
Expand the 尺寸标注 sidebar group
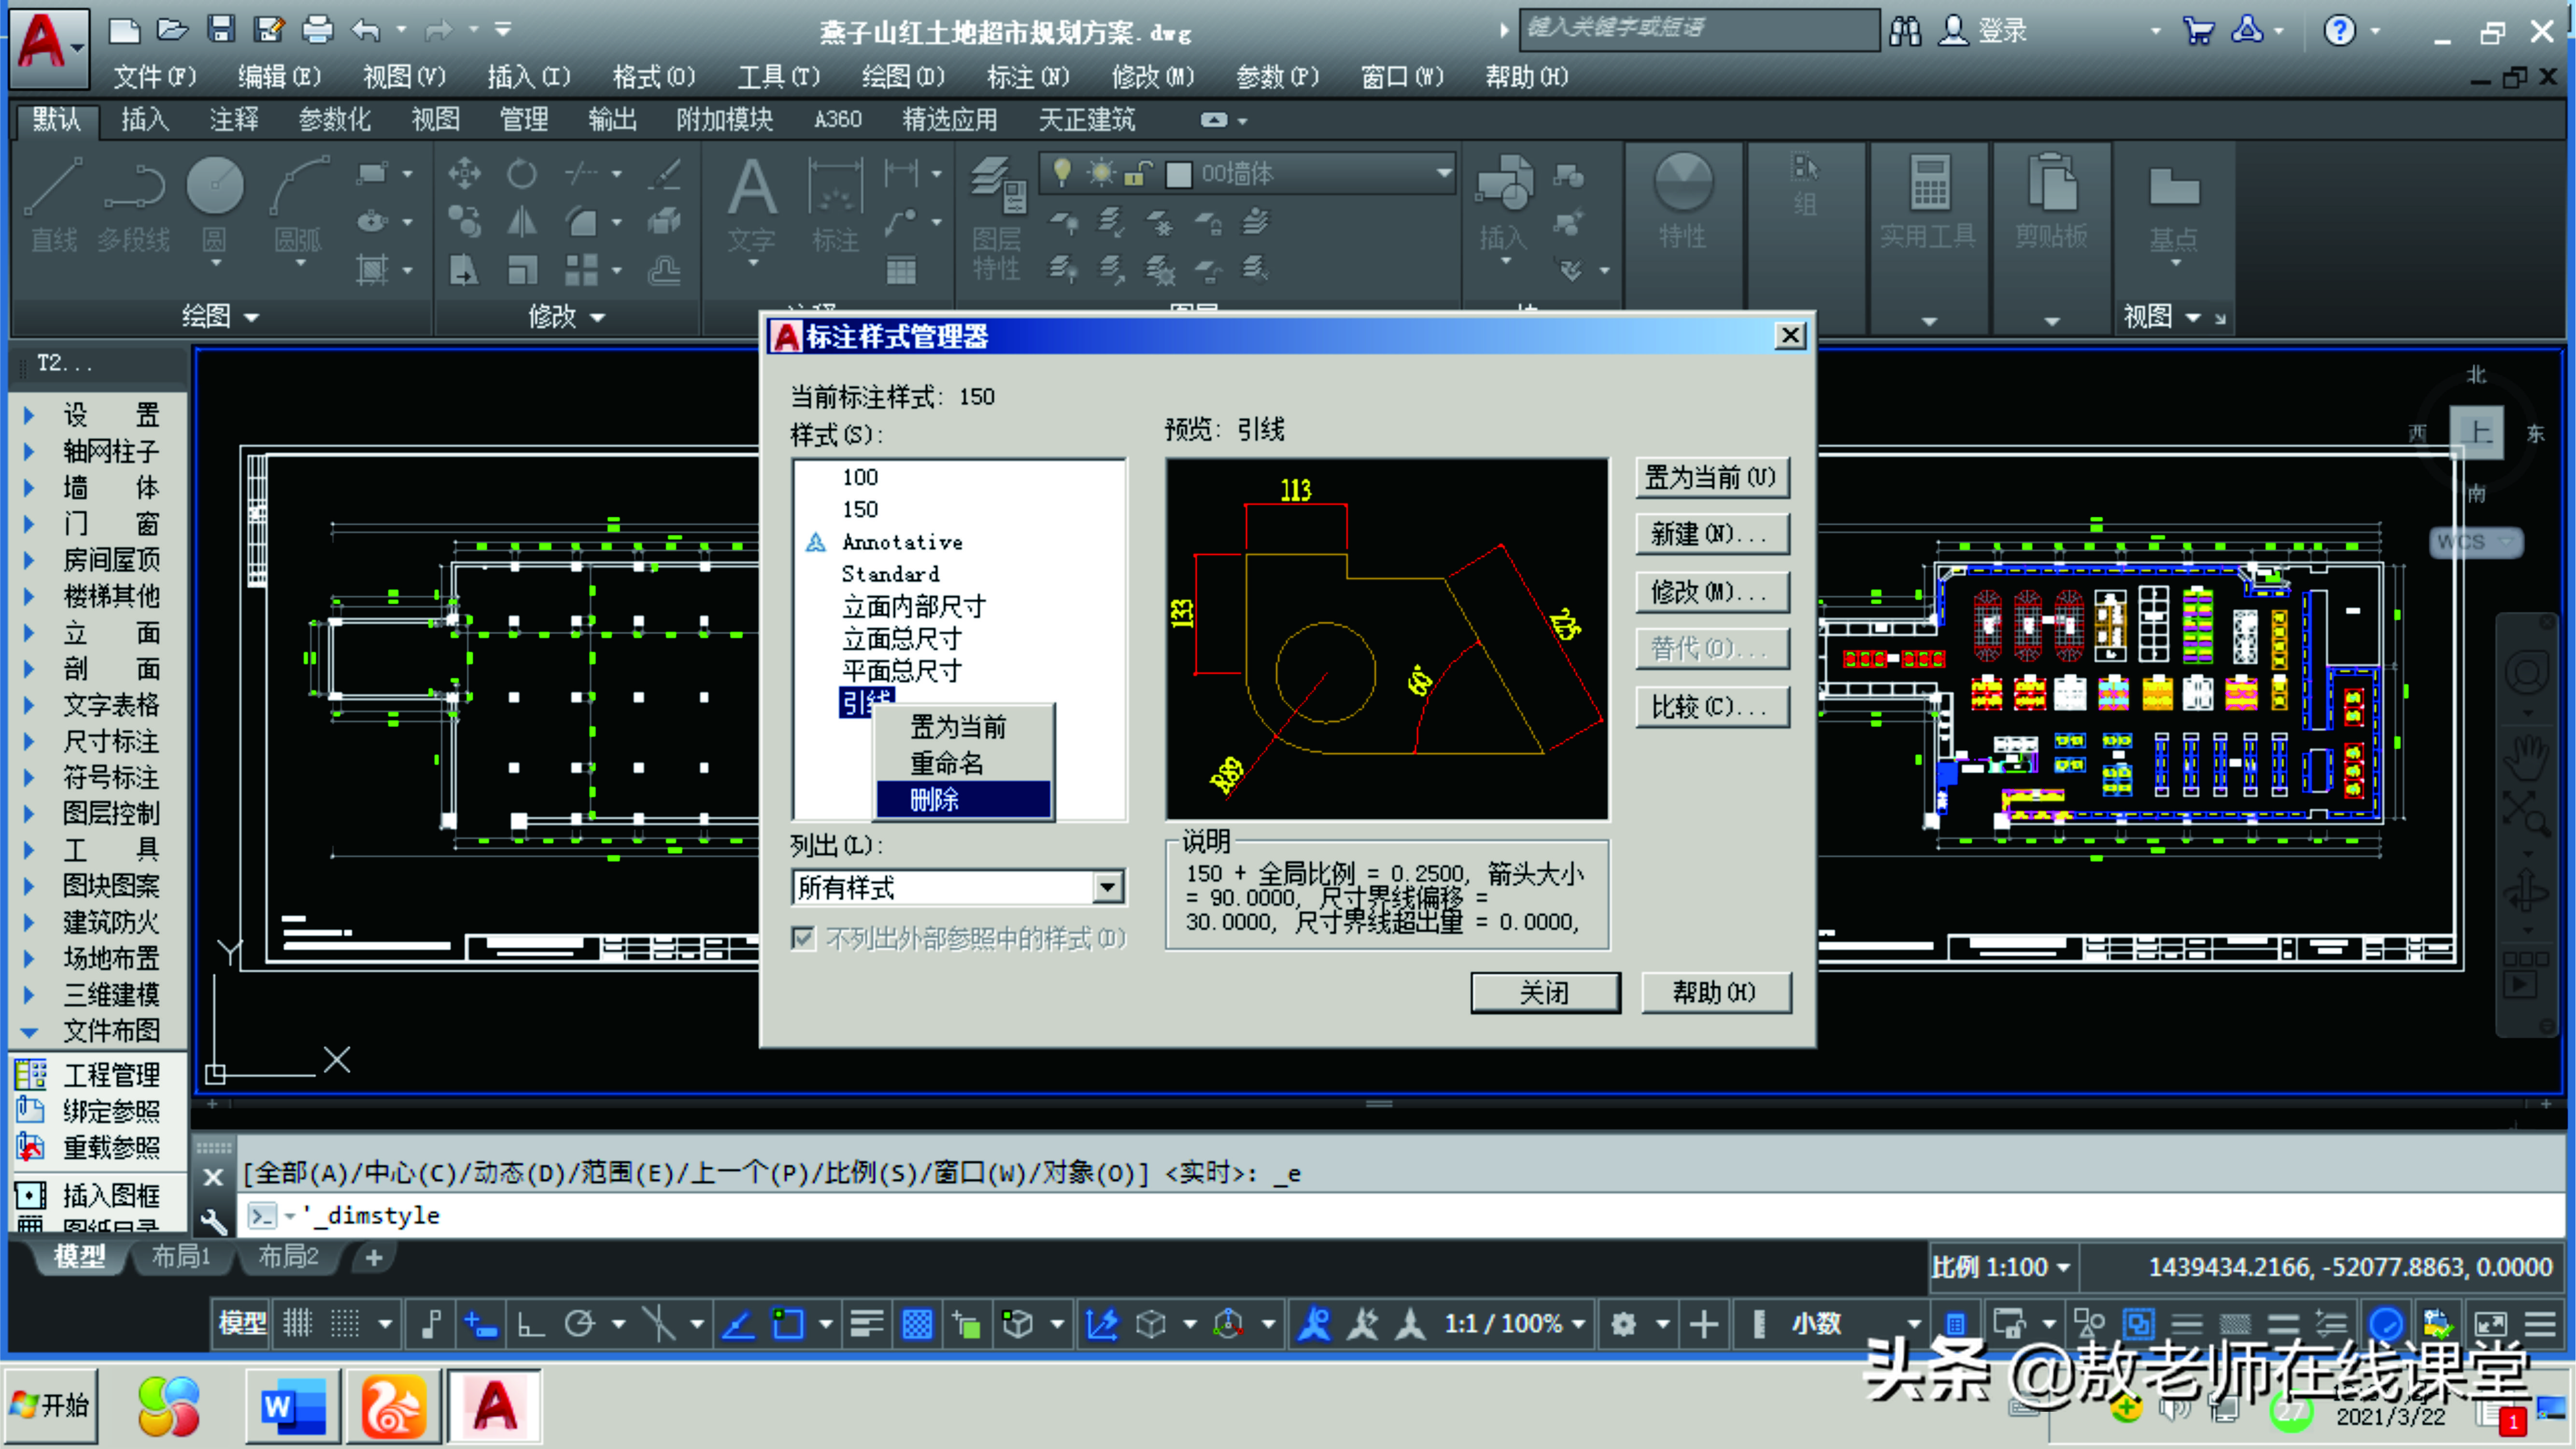click(29, 741)
